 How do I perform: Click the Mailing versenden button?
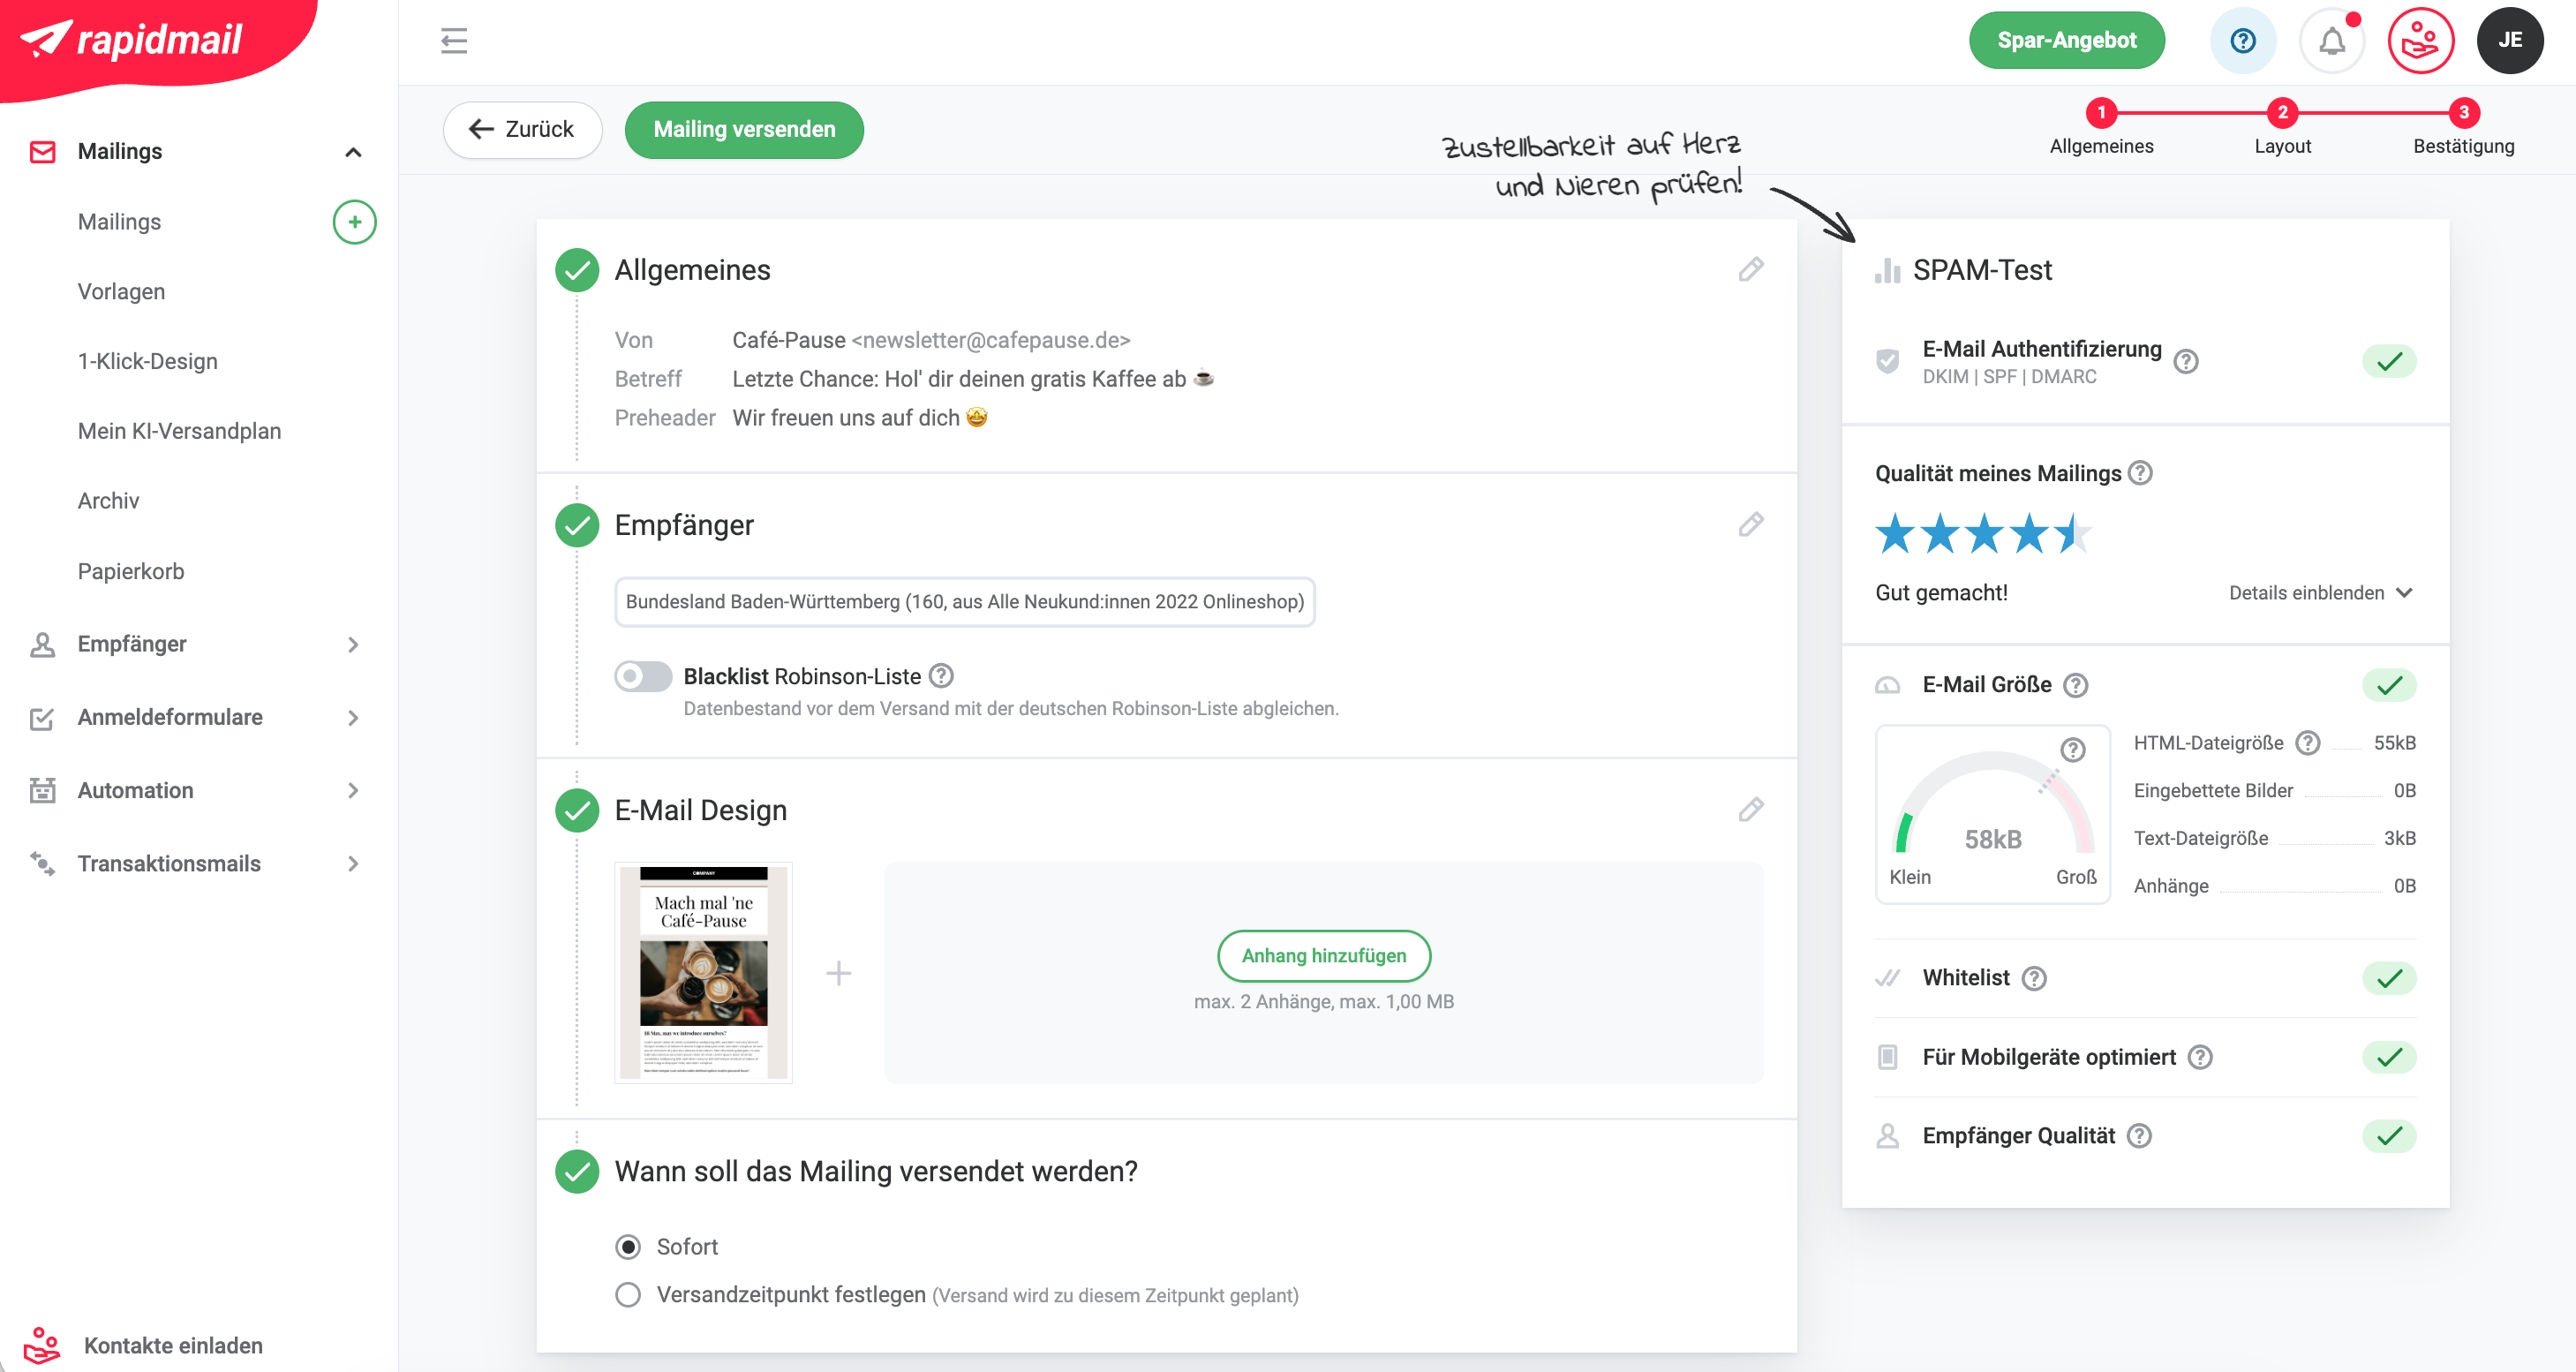pyautogui.click(x=744, y=130)
